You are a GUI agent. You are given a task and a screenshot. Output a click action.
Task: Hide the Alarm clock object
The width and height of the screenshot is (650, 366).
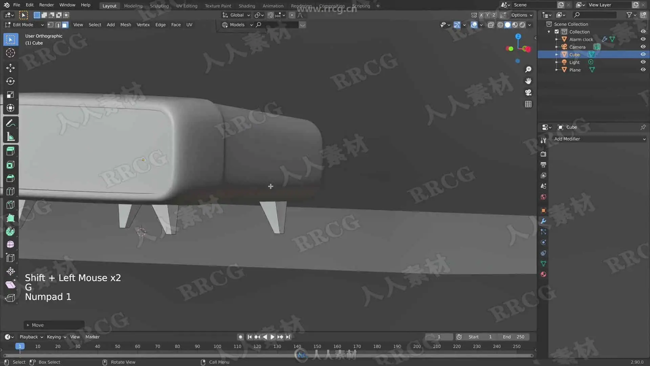tap(643, 39)
